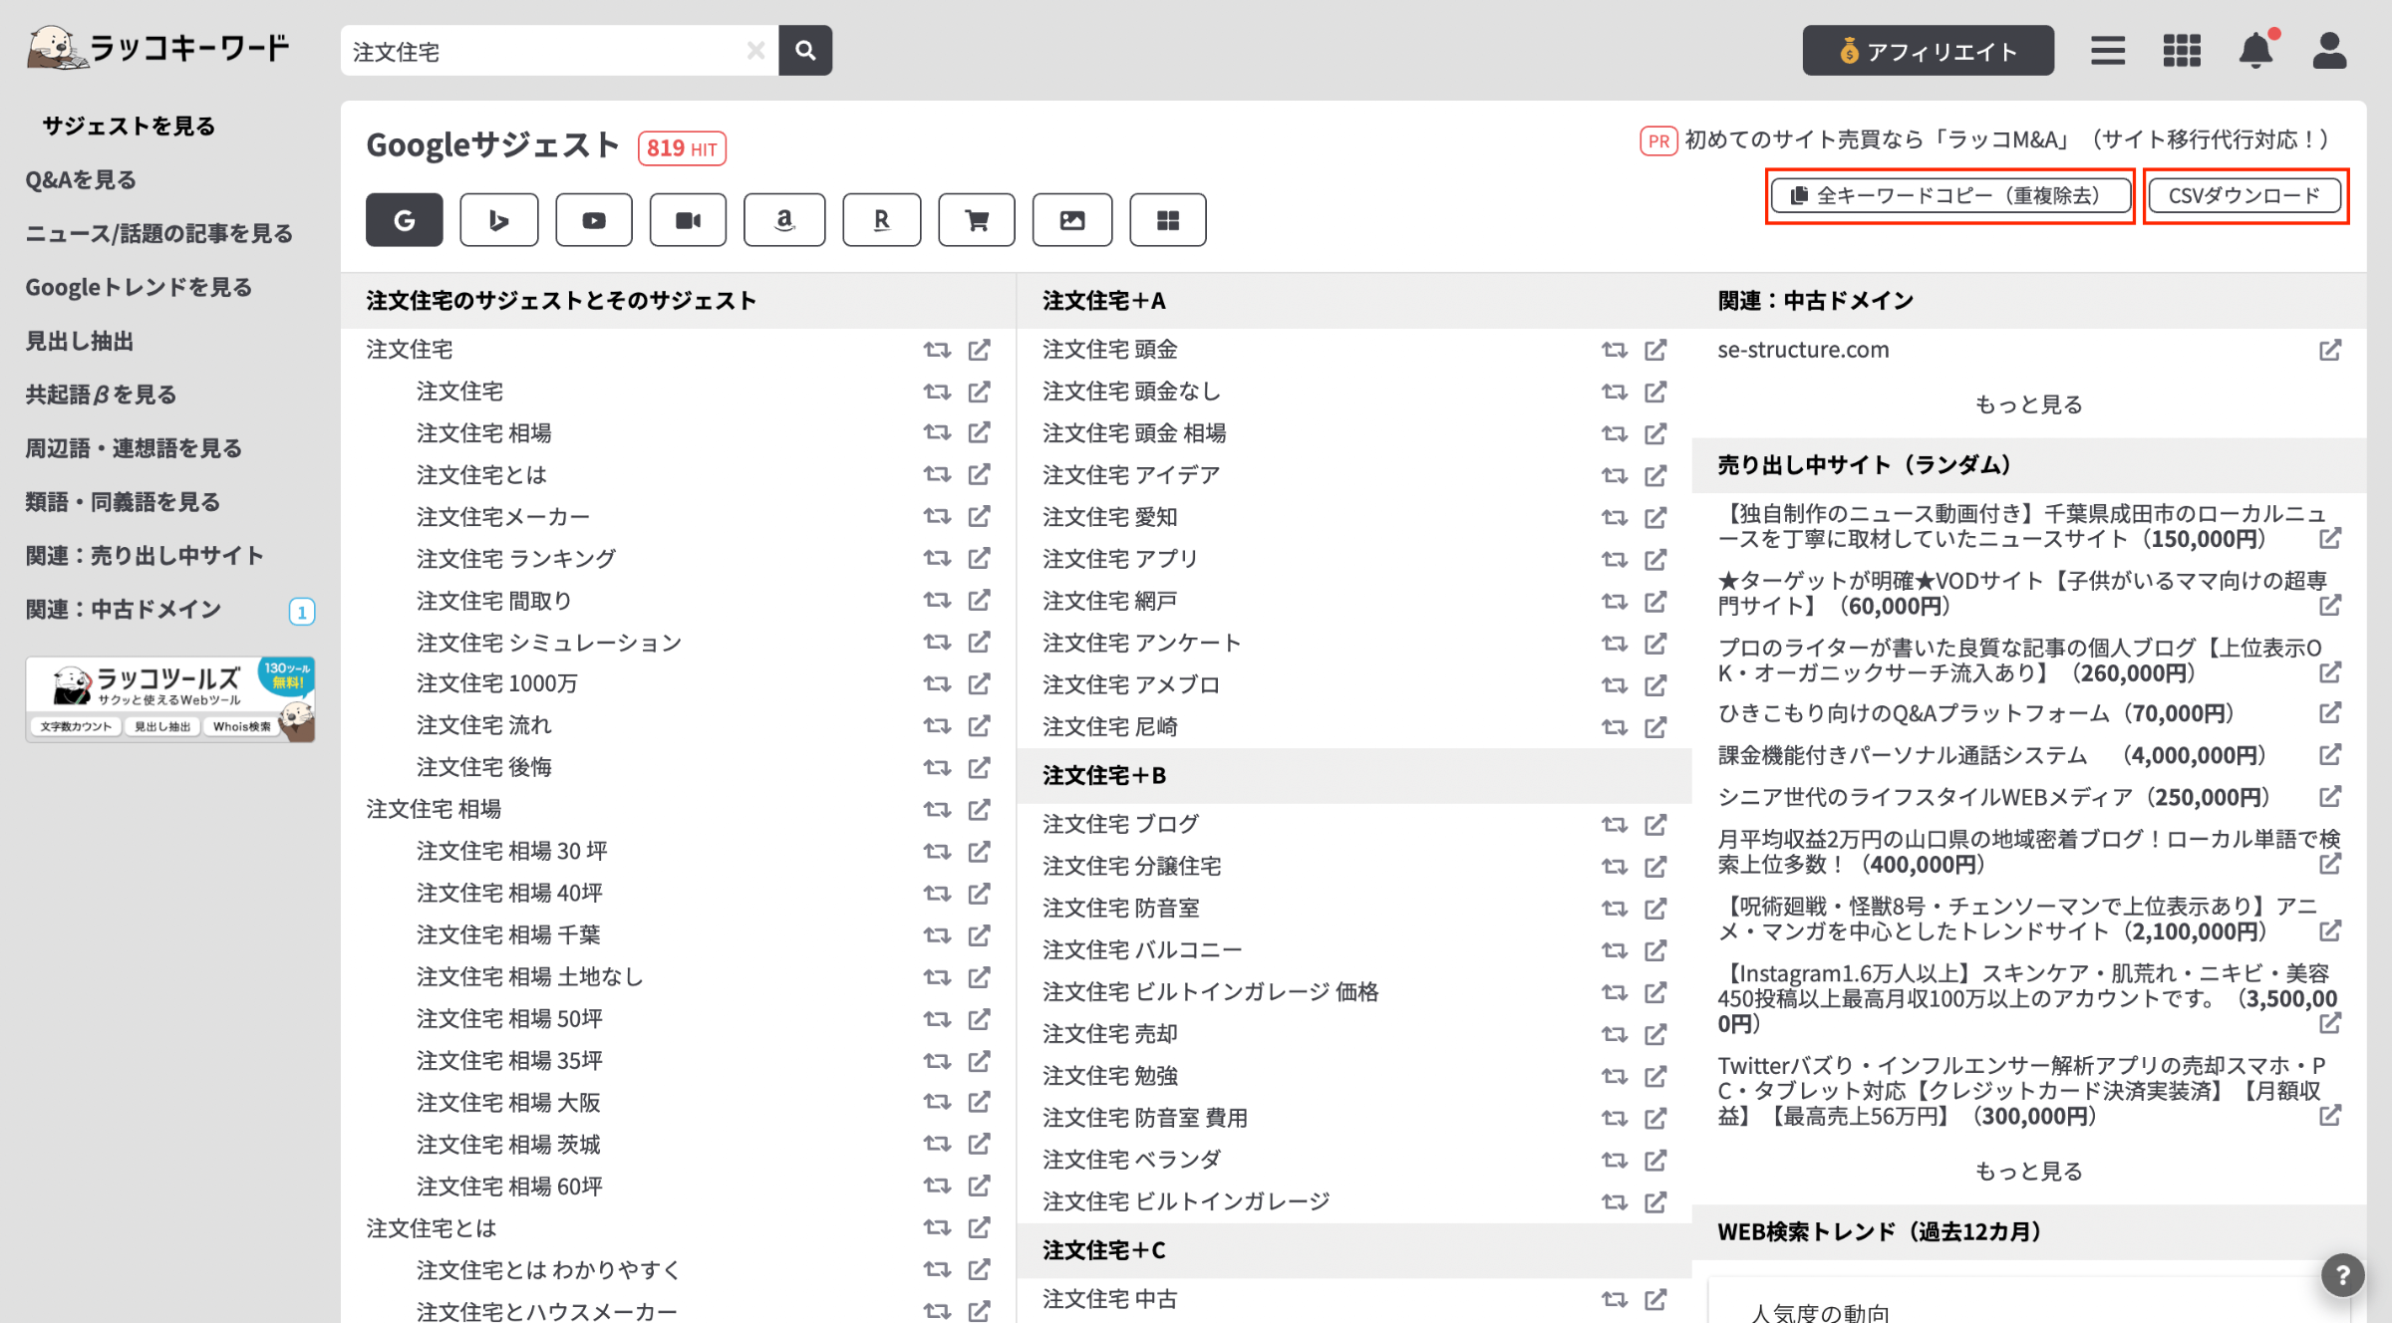Image resolution: width=2392 pixels, height=1323 pixels.
Task: Open external link for ひきこもり向けのQ&Aプラットフォーム
Action: coord(2330,713)
